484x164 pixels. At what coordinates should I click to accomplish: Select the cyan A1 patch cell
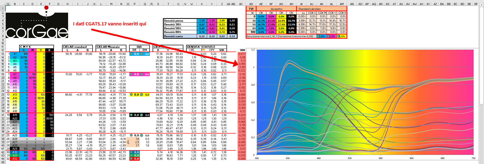[15, 54]
